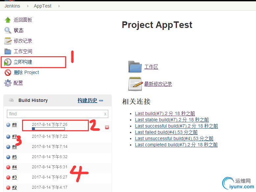Viewport: 256px width, 192px height.
Task: Click the Build History weather icon
Action: 11,100
